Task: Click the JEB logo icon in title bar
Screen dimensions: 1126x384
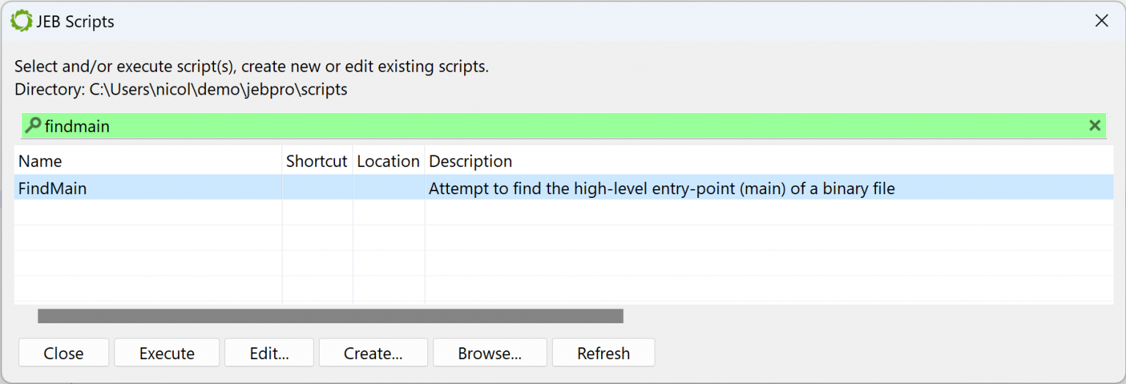Action: [x=22, y=21]
